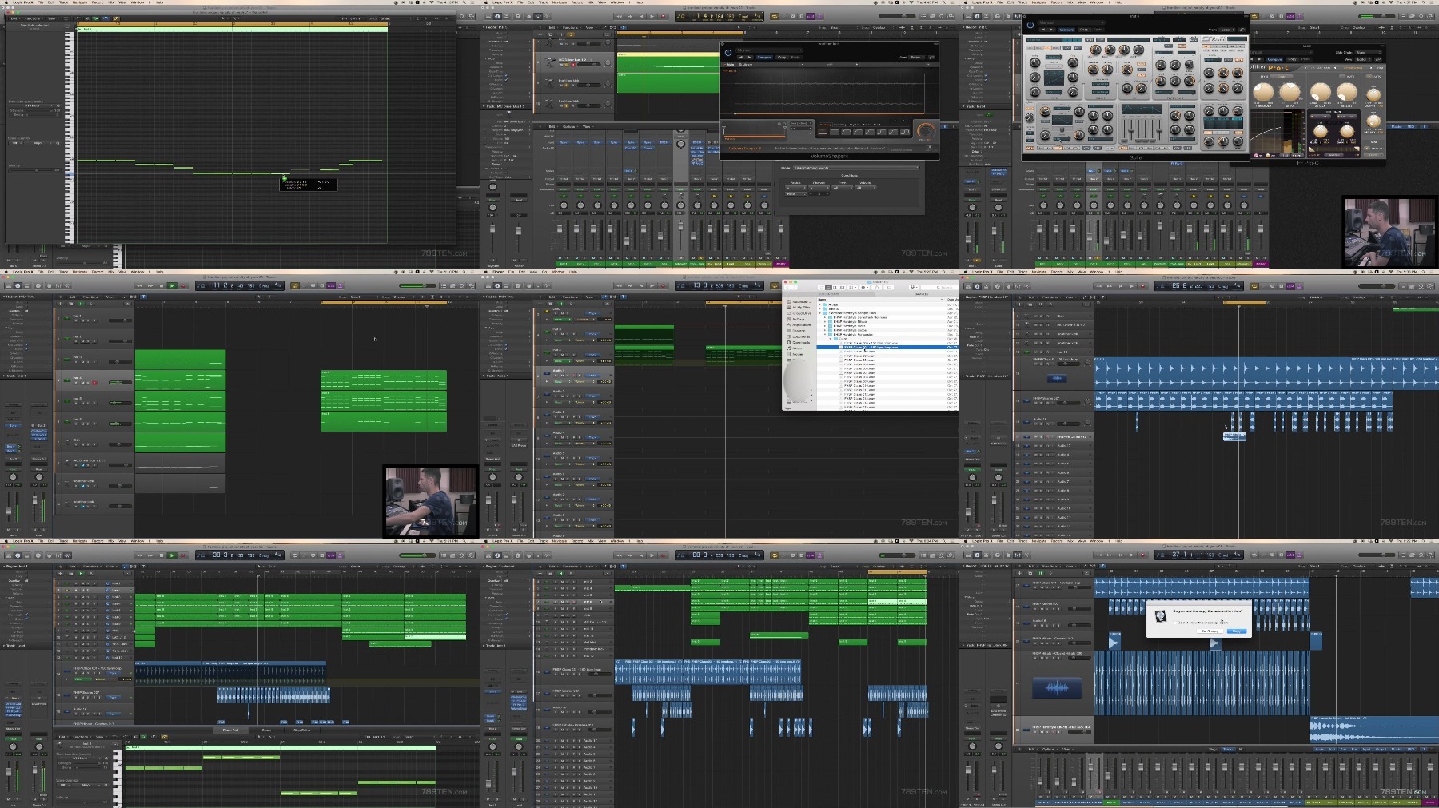The height and width of the screenshot is (808, 1439).
Task: Toggle Cycle button in VolumeShaper screenshot toolbar
Action: pos(775,16)
